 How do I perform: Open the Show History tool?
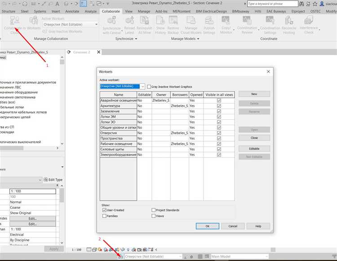click(160, 25)
